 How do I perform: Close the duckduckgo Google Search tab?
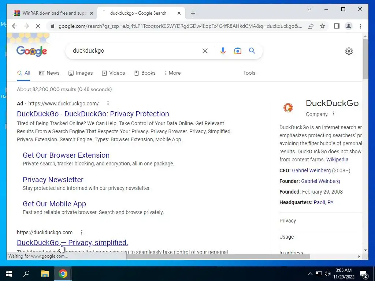(x=179, y=13)
